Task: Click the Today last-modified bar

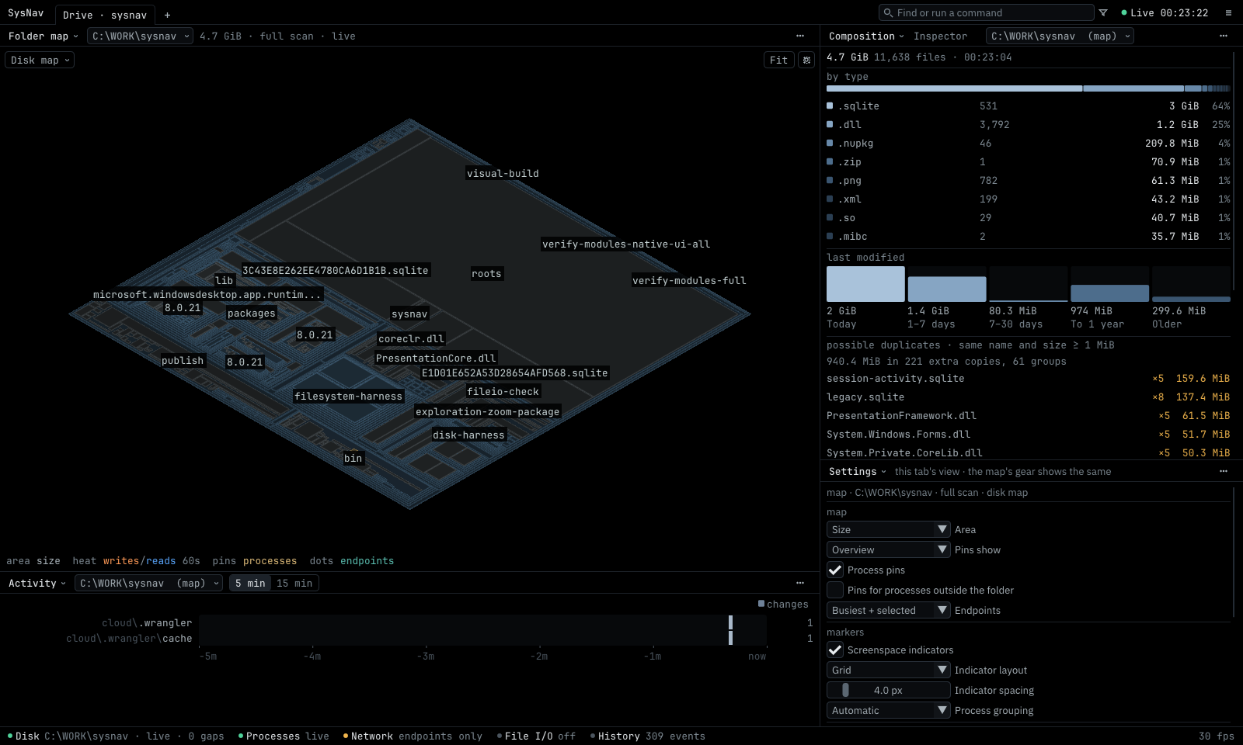Action: 865,284
